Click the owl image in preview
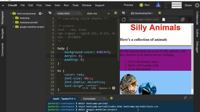The width and height of the screenshot is (200, 112). coord(129,84)
